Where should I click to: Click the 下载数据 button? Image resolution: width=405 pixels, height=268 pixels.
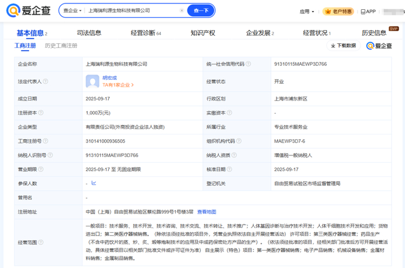click(x=343, y=45)
